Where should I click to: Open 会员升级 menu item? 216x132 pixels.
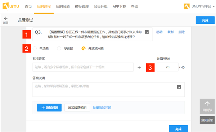100,6
